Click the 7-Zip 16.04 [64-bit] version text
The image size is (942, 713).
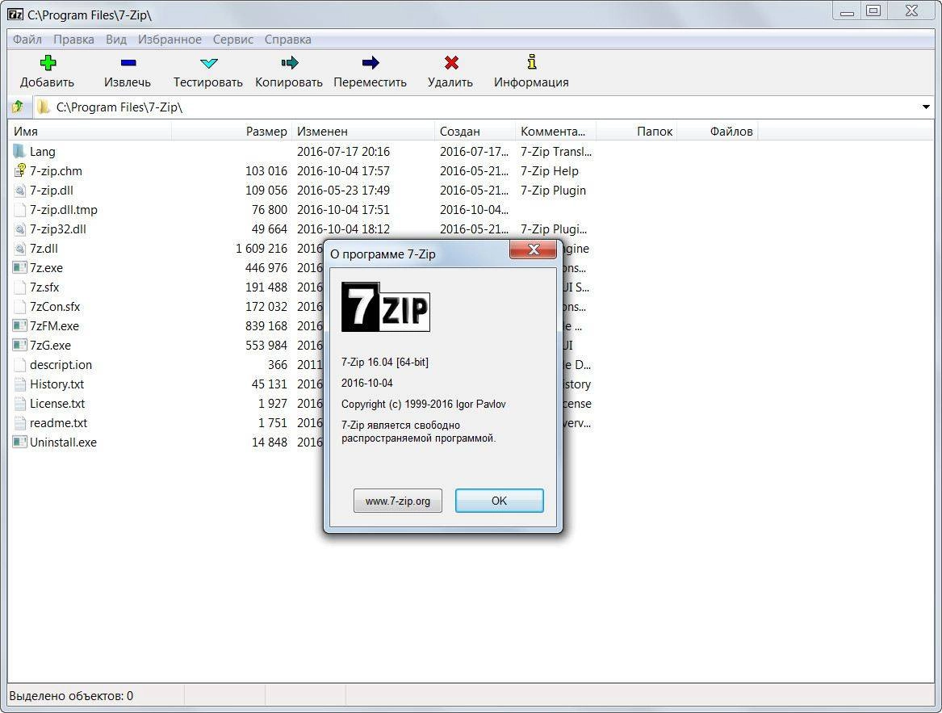pyautogui.click(x=384, y=362)
